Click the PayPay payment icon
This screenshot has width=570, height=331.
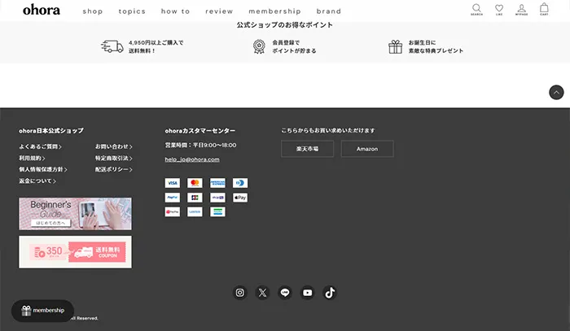tap(173, 211)
